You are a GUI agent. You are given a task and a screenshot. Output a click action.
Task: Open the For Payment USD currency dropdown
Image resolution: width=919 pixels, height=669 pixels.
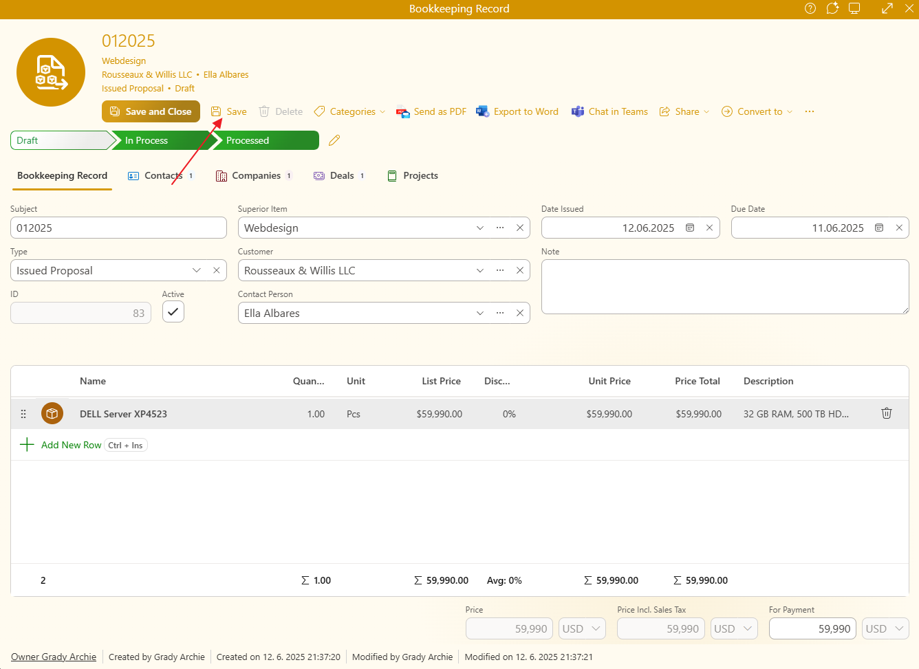[885, 628]
